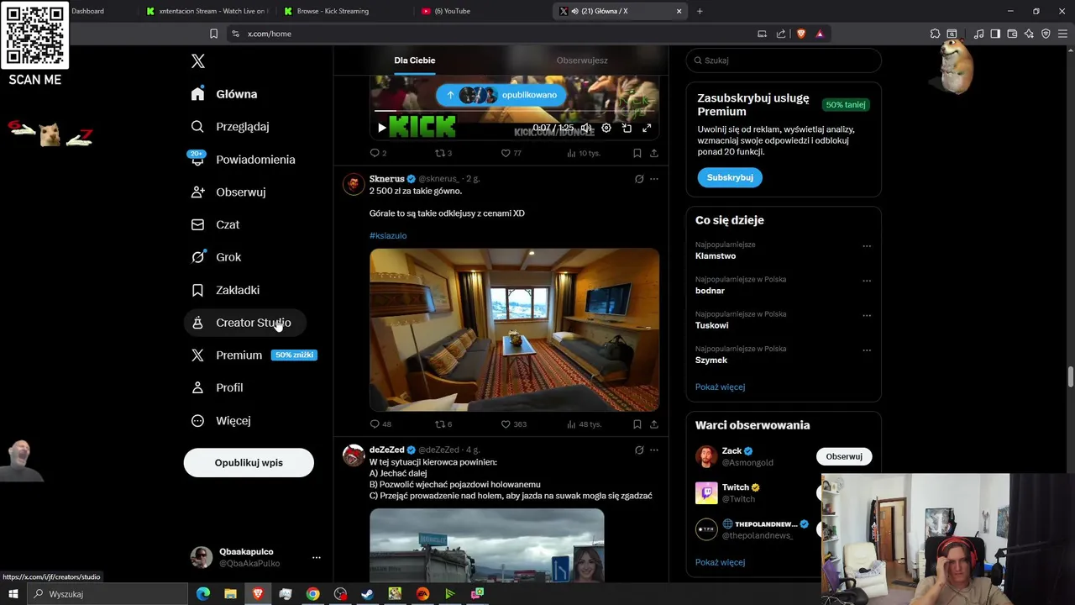The height and width of the screenshot is (605, 1075).
Task: Share Sknerus post
Action: [654, 424]
